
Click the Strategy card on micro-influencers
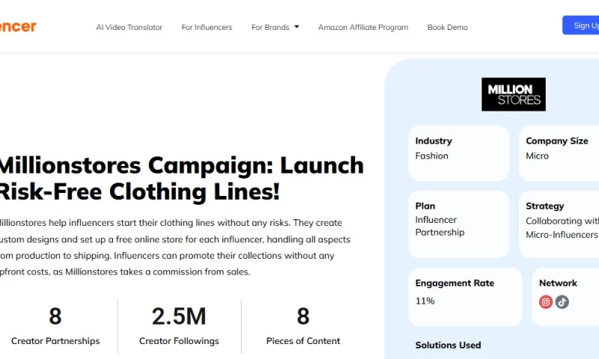pyautogui.click(x=562, y=223)
